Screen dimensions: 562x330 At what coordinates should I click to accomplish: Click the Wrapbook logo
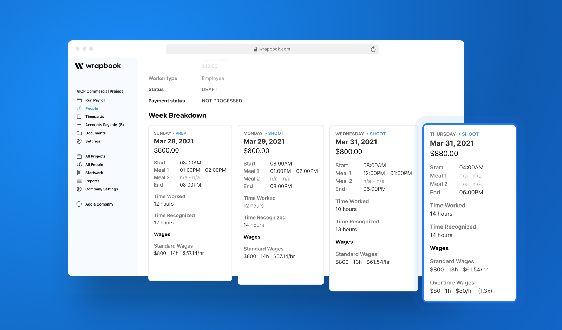coord(98,66)
